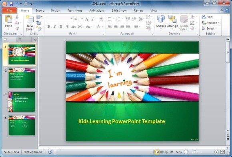Switch to Reading View icon

coord(167,152)
